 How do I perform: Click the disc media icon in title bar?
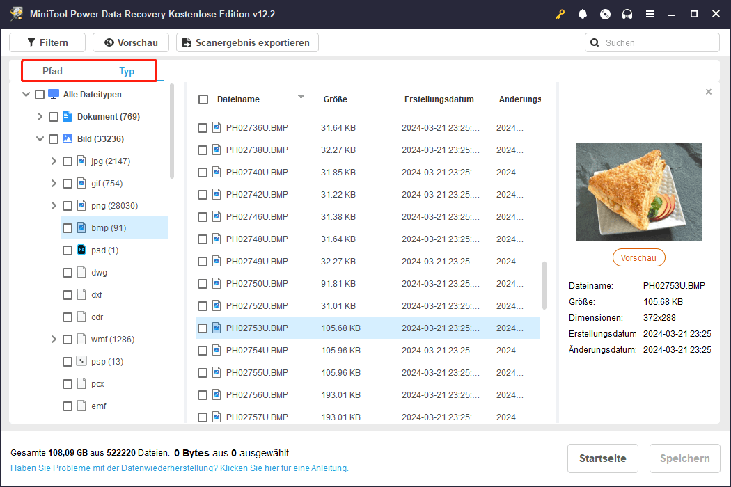point(605,14)
